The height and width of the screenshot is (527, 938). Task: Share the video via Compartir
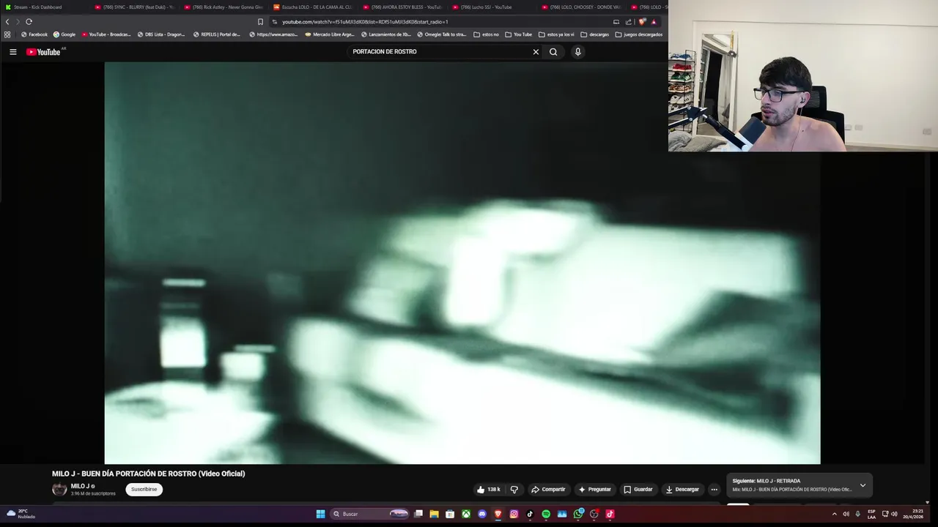(x=548, y=489)
